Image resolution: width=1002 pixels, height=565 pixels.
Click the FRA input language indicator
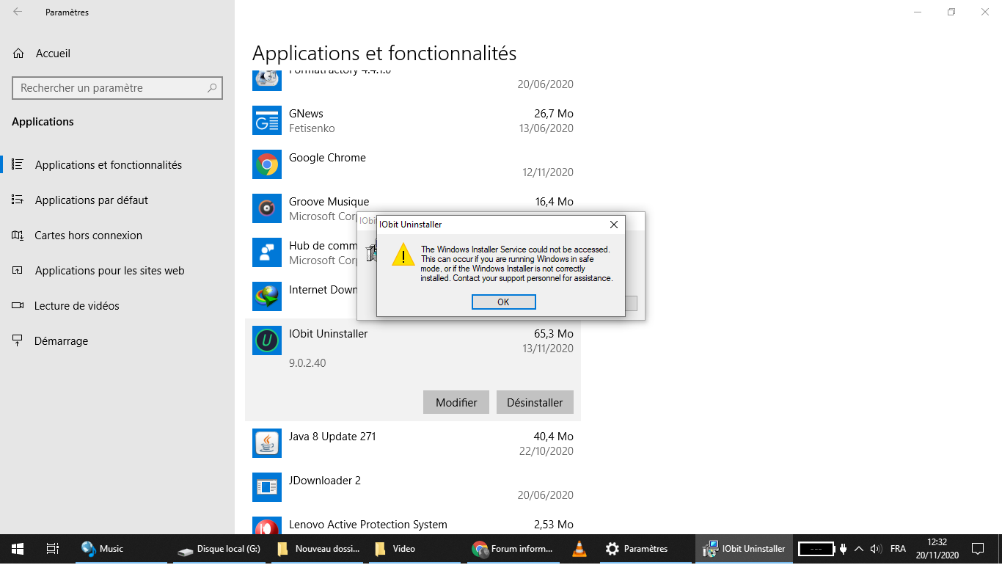[x=898, y=549]
